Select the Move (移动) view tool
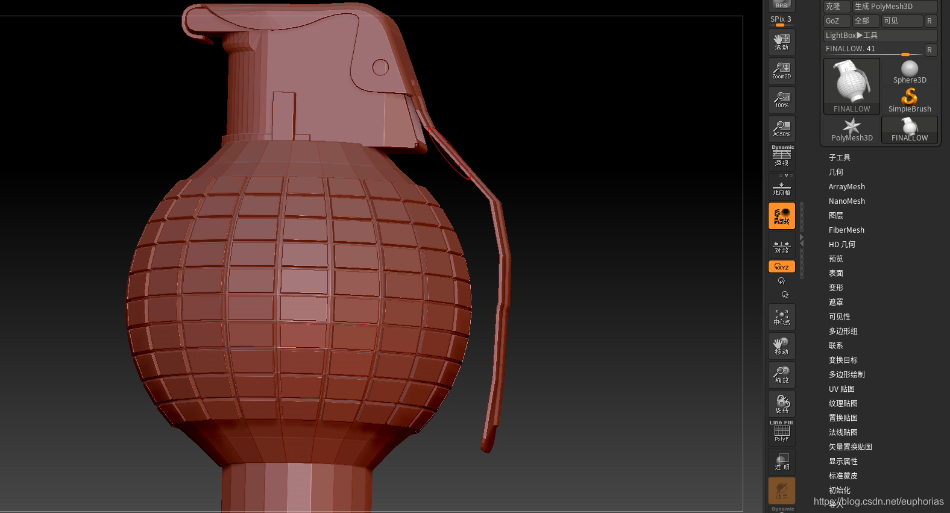 (x=782, y=346)
